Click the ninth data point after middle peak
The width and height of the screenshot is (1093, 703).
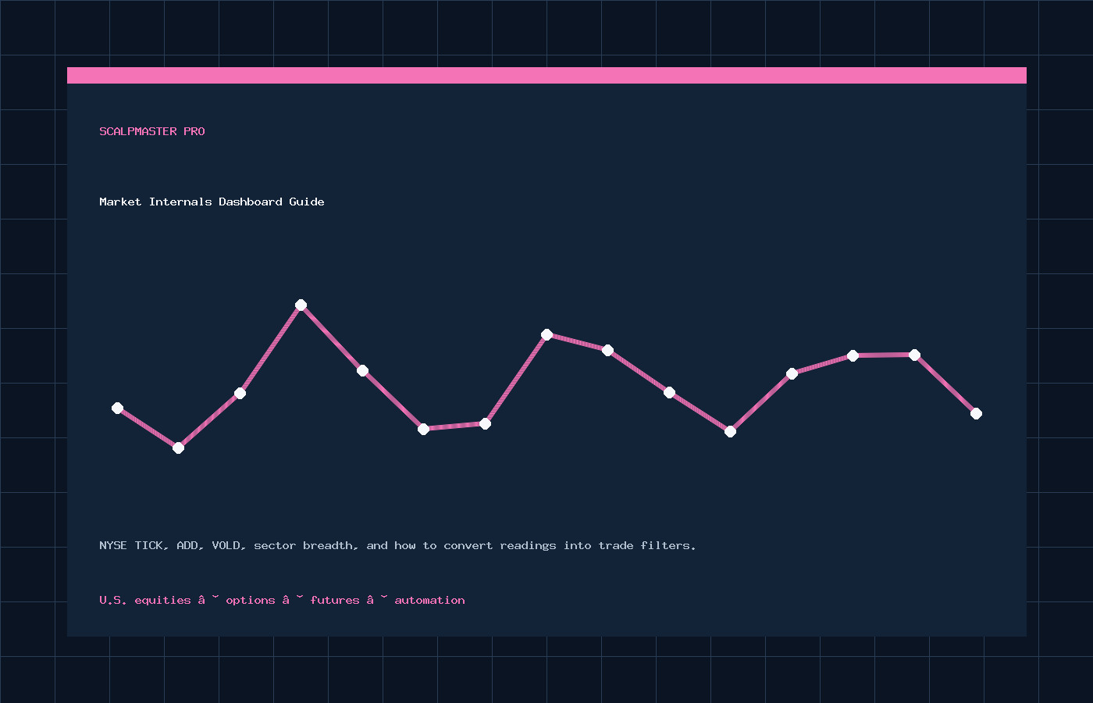(607, 350)
